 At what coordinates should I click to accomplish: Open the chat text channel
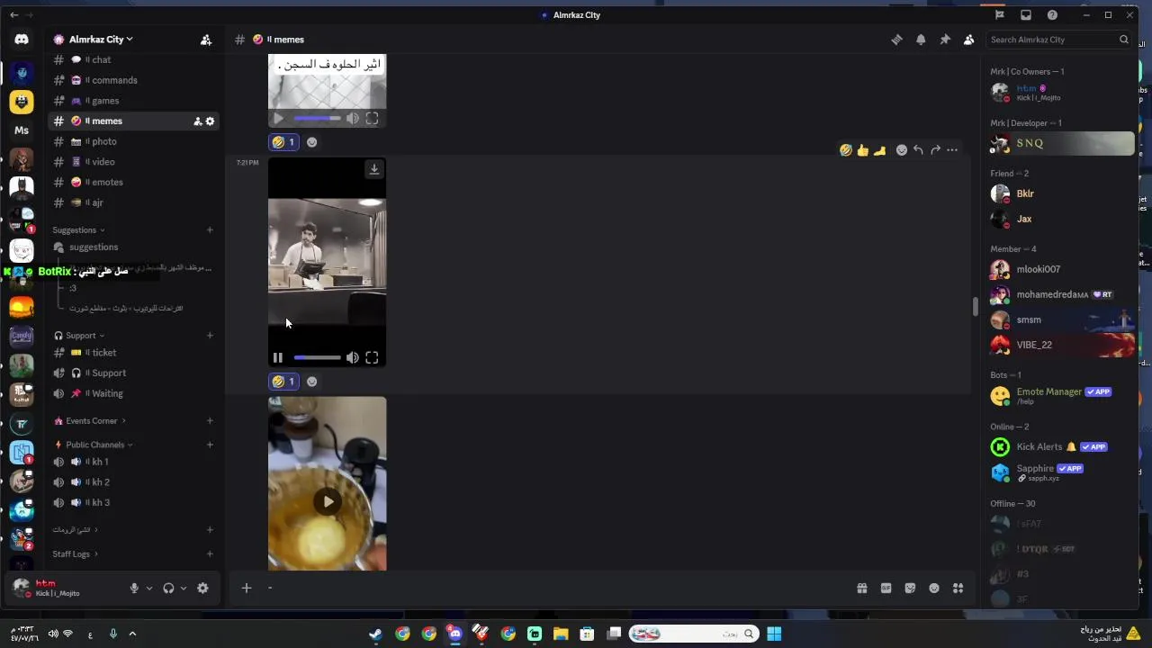(133, 60)
